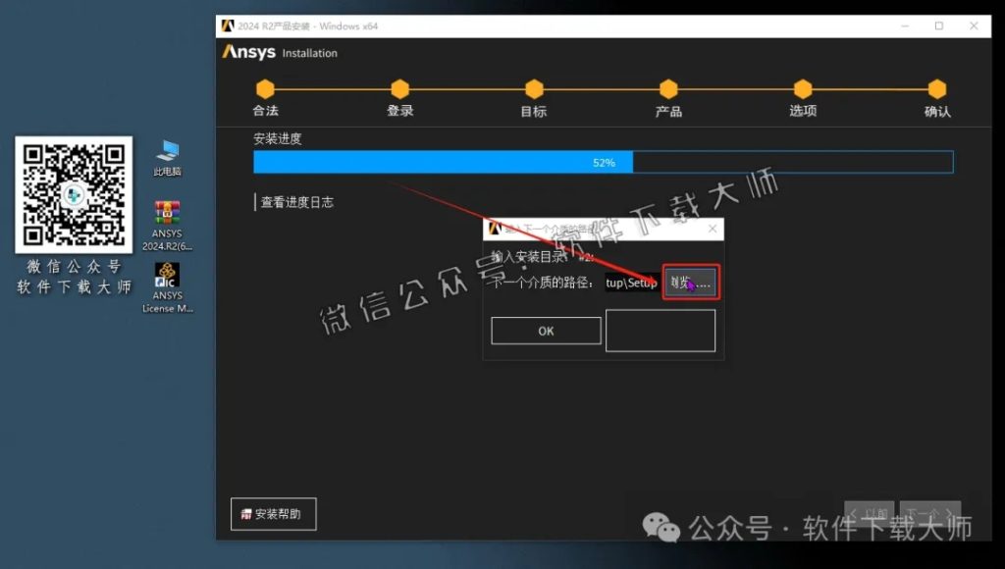Select the 登录 (Login) step hexagon icon

(399, 86)
